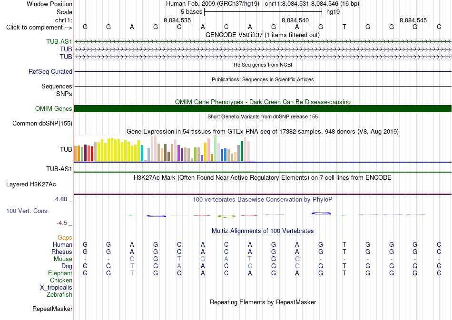Click the cyan bar in the GTEx TUB chart

tap(142, 153)
